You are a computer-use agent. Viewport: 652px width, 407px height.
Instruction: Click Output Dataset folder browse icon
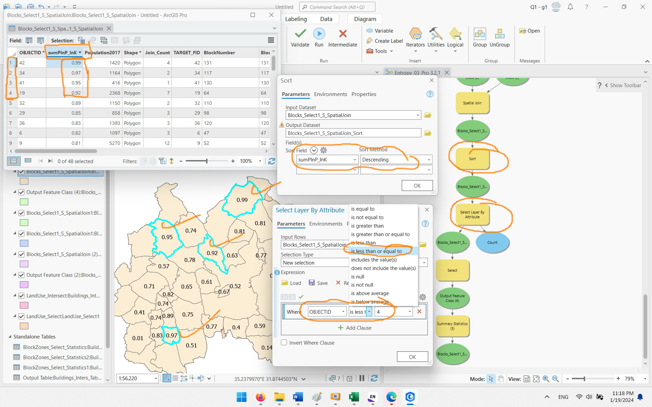click(428, 133)
